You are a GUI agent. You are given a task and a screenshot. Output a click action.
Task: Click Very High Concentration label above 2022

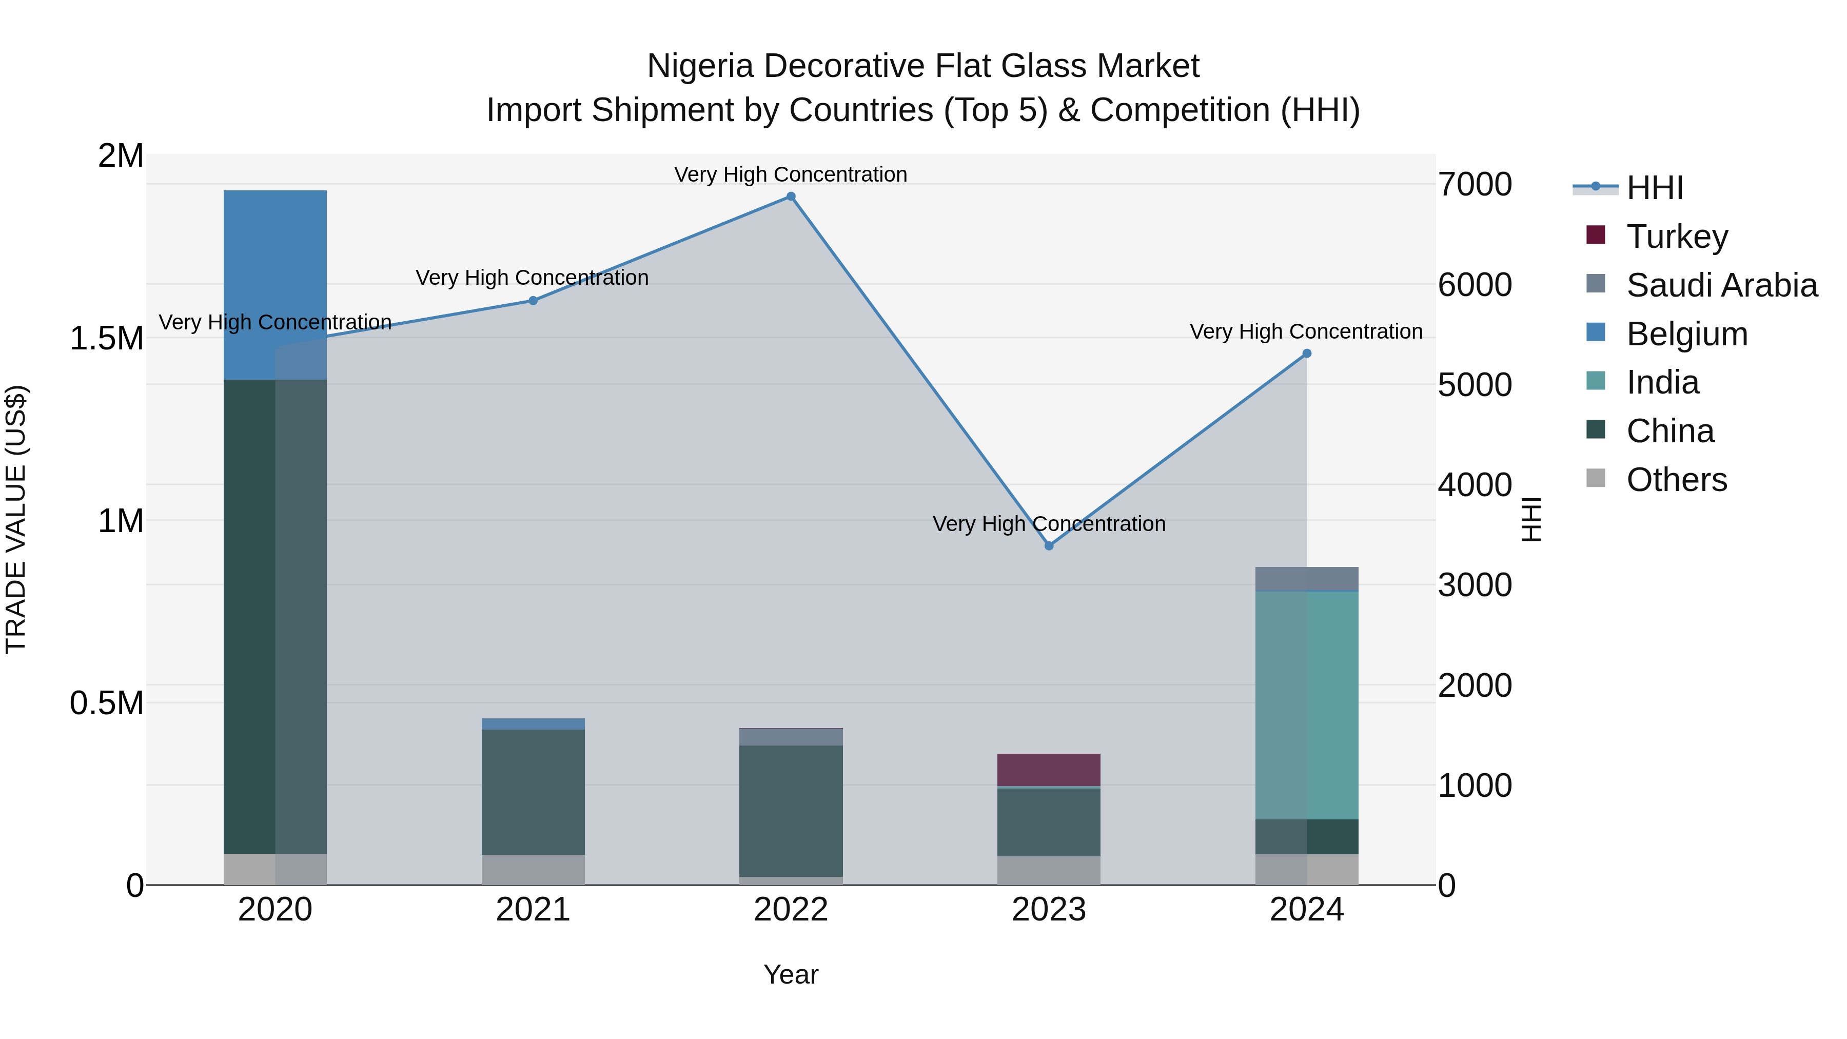click(791, 174)
